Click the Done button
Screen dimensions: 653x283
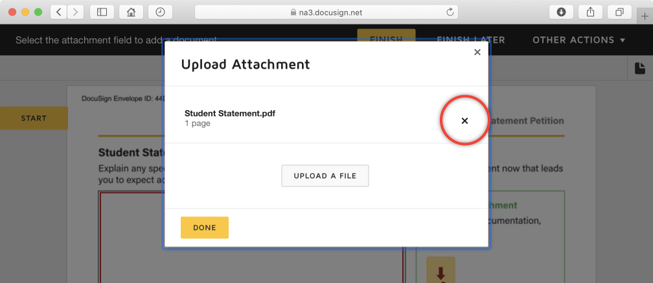205,228
